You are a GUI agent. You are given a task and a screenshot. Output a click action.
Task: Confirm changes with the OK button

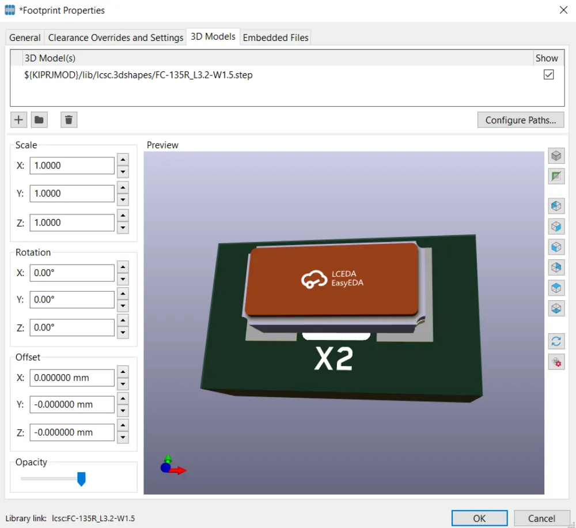click(x=479, y=518)
